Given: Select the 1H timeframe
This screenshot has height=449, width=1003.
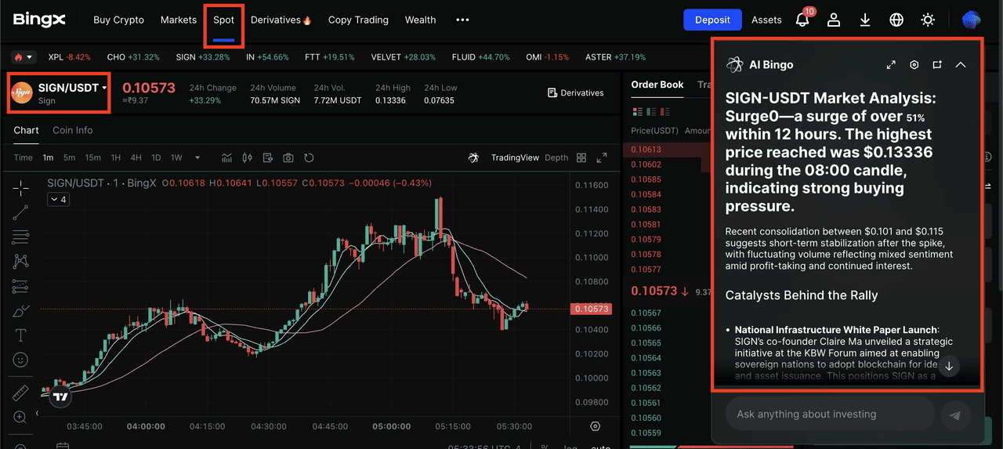Looking at the screenshot, I should pos(116,158).
